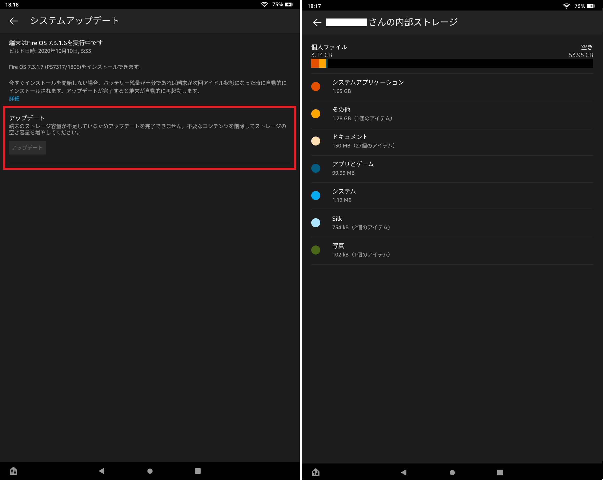Tap square recents button in left nav bar
The width and height of the screenshot is (603, 480).
(x=198, y=471)
